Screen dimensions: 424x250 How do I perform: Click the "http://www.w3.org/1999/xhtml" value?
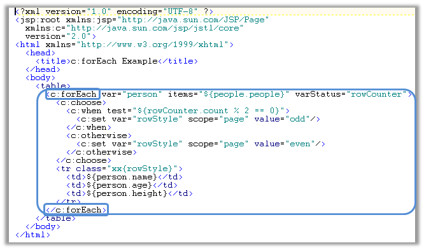pyautogui.click(x=153, y=45)
